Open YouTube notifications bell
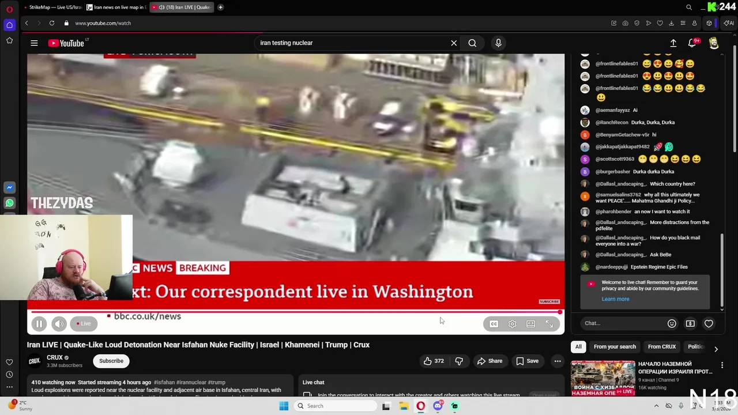The width and height of the screenshot is (738, 415). [692, 43]
